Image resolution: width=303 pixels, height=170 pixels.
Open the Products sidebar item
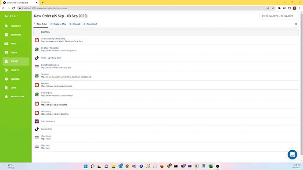[x=16, y=26]
